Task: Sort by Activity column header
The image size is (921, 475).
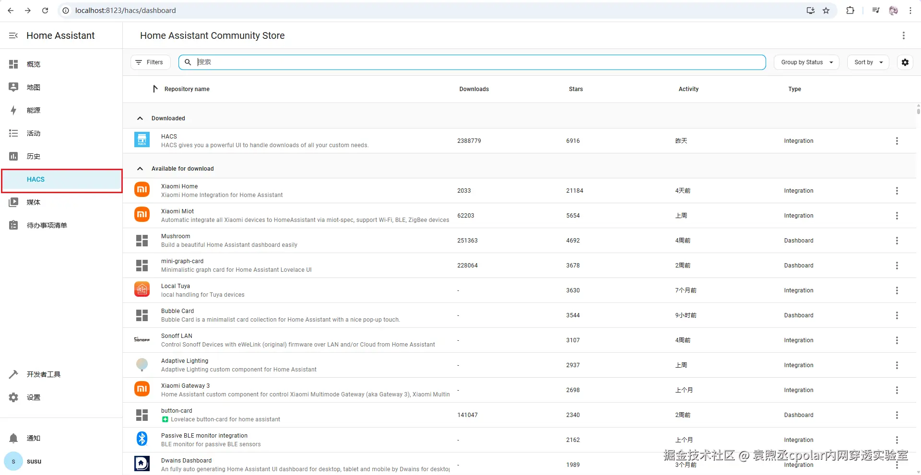Action: coord(688,89)
